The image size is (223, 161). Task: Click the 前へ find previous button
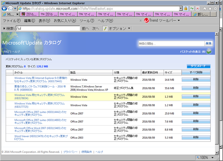point(85,29)
